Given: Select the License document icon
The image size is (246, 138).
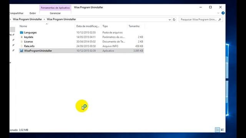Looking at the screenshot, I should pyautogui.click(x=22, y=42).
